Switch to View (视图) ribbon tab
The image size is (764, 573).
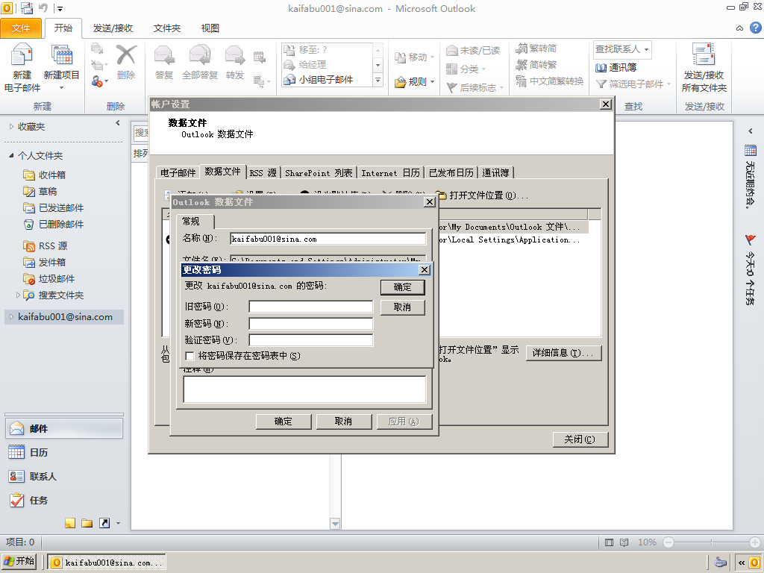pos(210,28)
